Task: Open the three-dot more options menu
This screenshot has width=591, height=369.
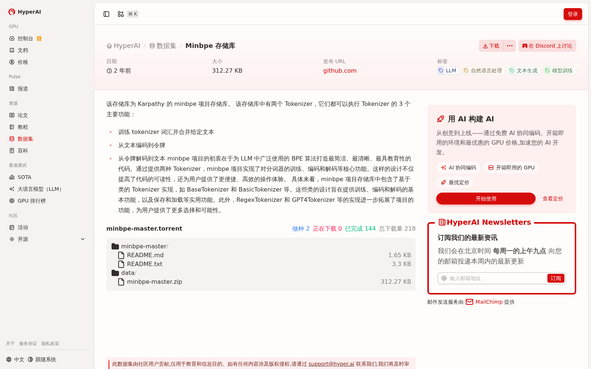Action: click(x=510, y=46)
